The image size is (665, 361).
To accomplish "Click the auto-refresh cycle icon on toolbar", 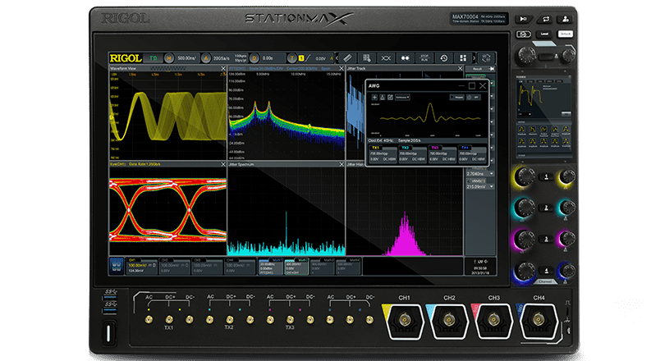I will (x=487, y=58).
